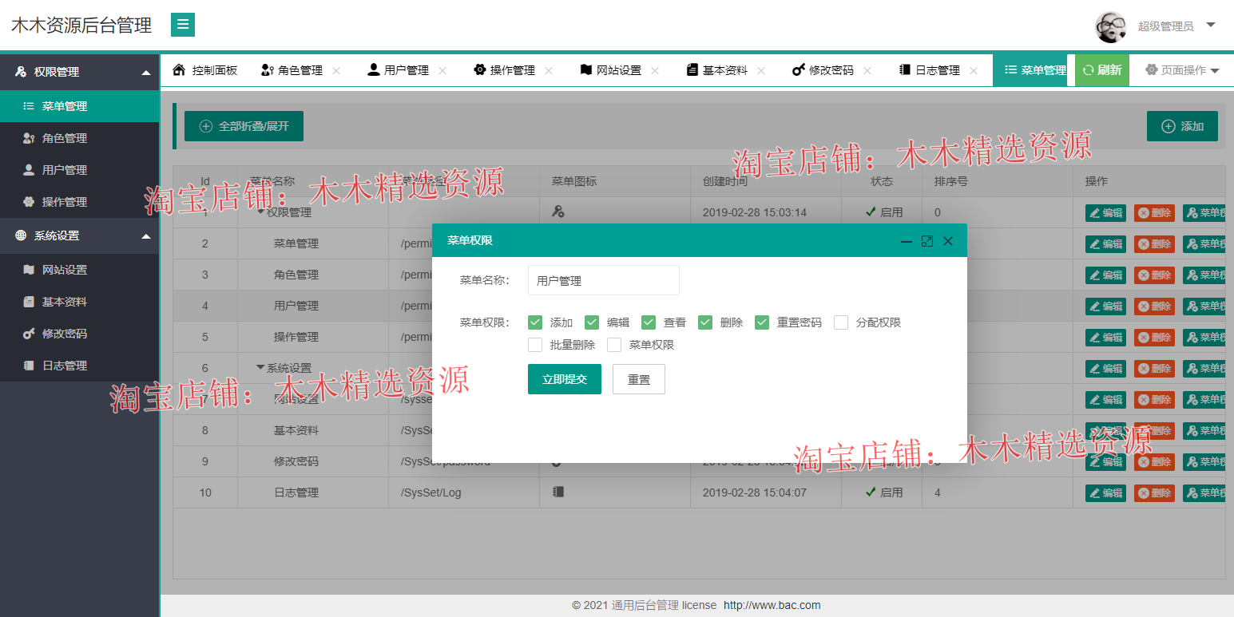Click 删除 button in the 日志管理 row
Screen dimensions: 1234x617
click(1154, 492)
